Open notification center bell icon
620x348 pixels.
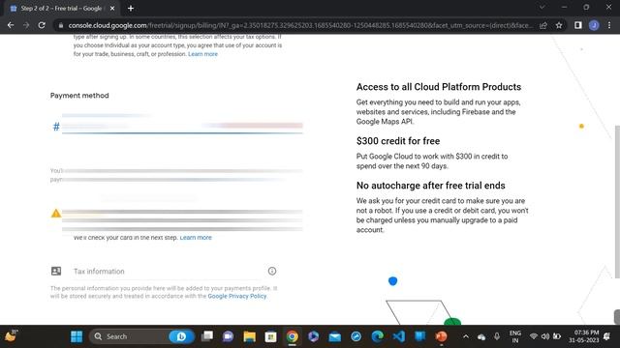(607, 336)
